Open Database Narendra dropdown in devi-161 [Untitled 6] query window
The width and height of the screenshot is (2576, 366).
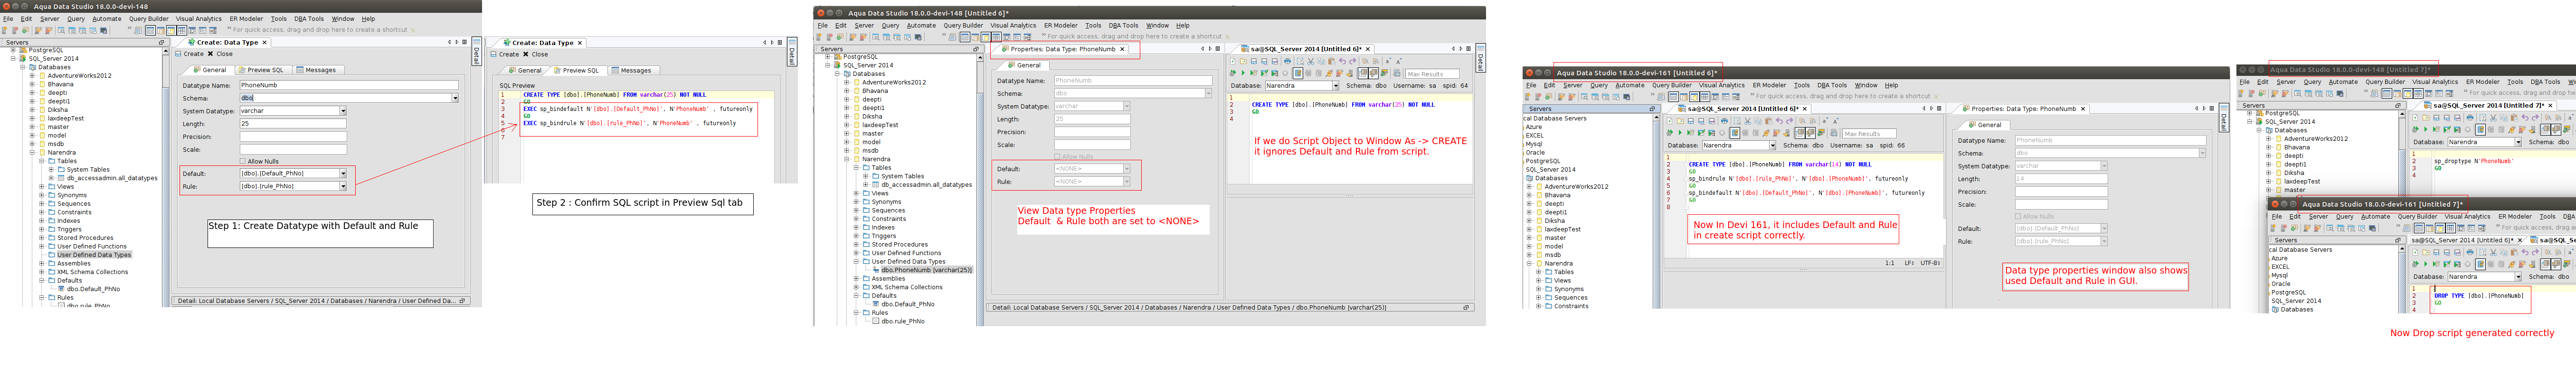[x=1773, y=146]
